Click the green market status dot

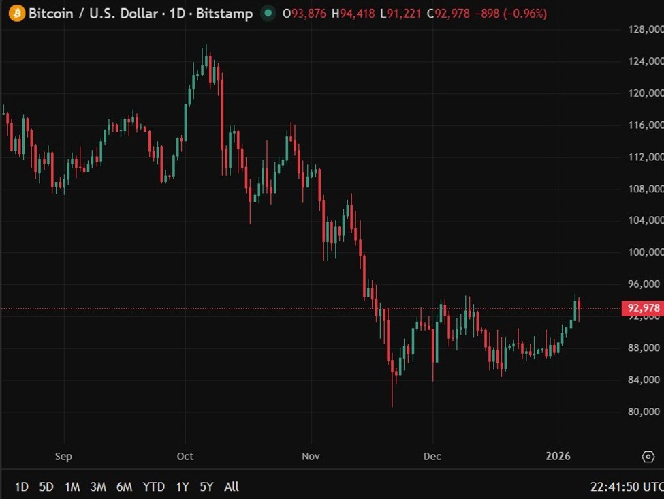click(269, 13)
